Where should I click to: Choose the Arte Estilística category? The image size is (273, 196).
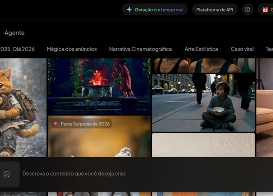(x=201, y=49)
